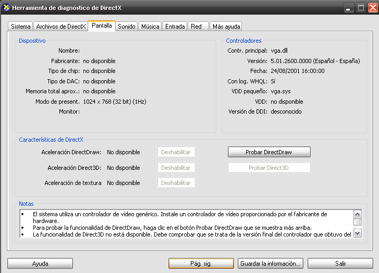Switch to the Red tab

coord(196,27)
